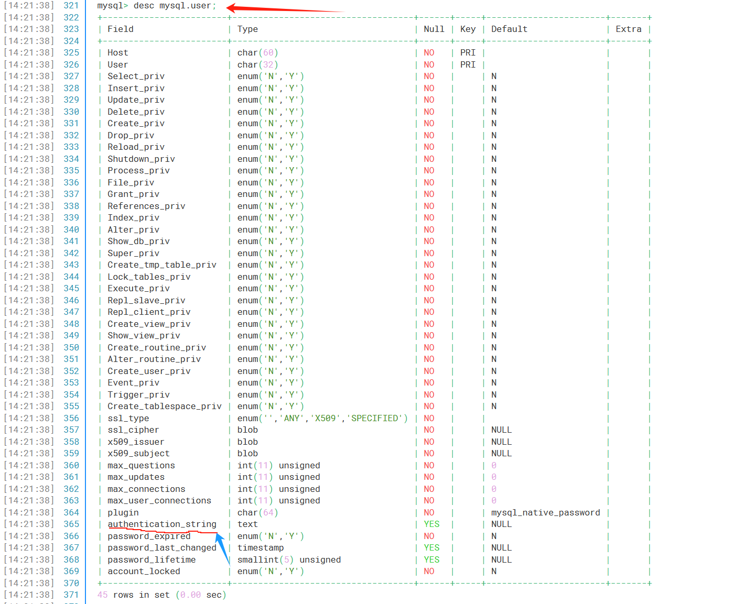Click the 'Host' field name
Screen dimensions: 735x604
pos(118,53)
